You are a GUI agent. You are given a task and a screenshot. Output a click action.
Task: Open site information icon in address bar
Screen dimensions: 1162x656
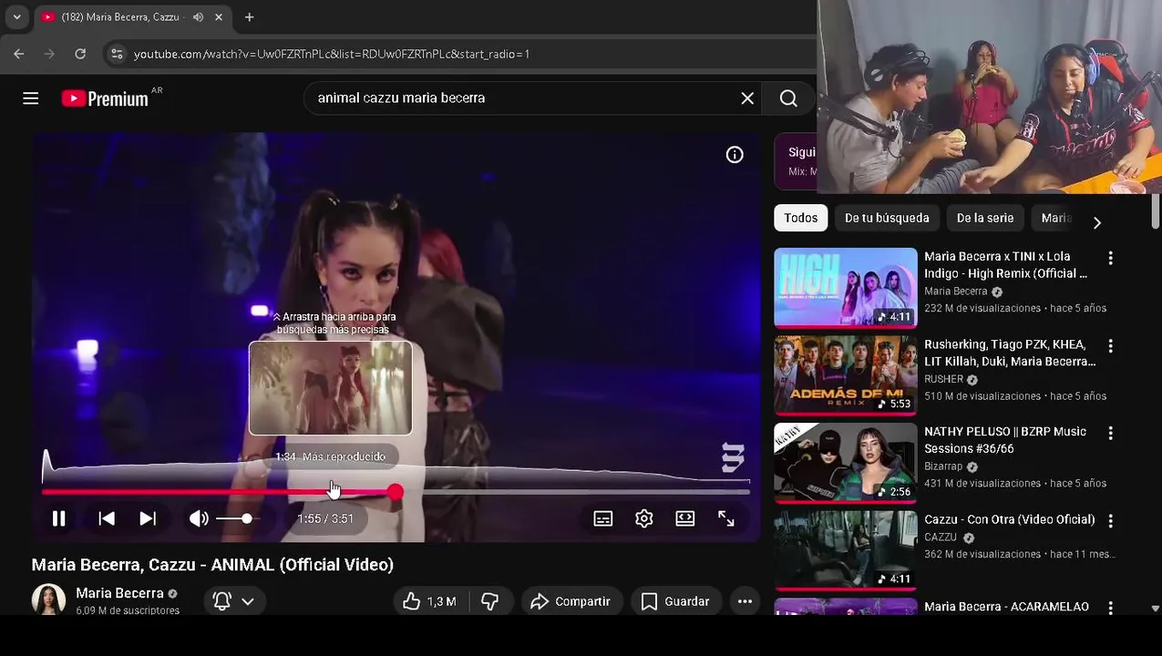click(117, 54)
